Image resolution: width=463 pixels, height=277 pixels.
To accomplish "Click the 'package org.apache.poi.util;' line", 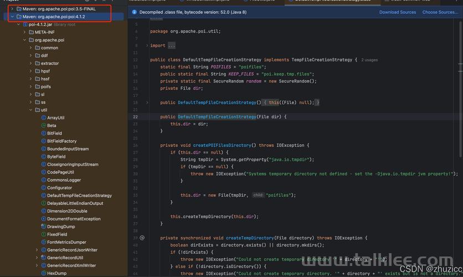I will click(x=185, y=32).
